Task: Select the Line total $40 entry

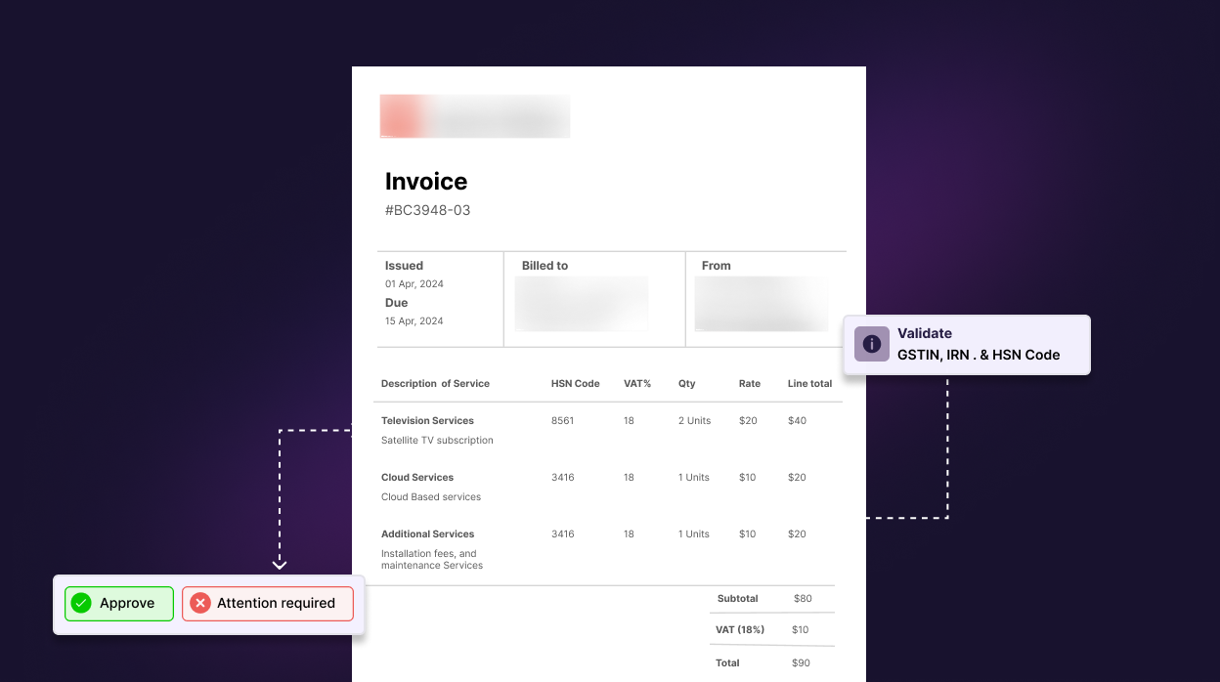Action: (x=796, y=420)
